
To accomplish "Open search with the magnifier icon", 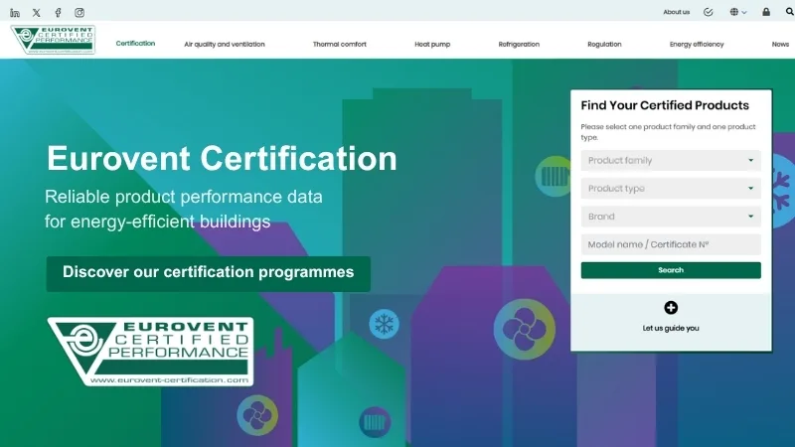I will pos(790,12).
